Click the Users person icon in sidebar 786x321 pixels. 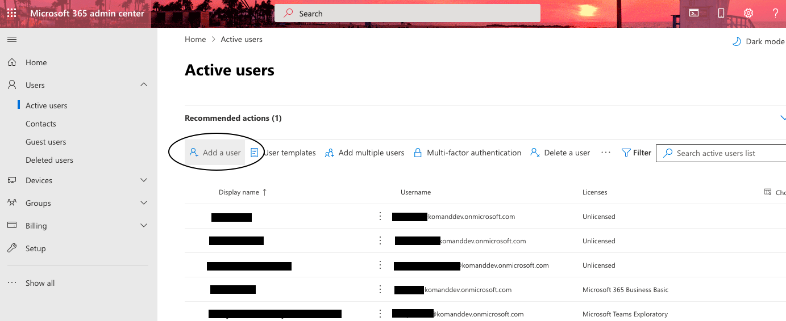pos(12,85)
